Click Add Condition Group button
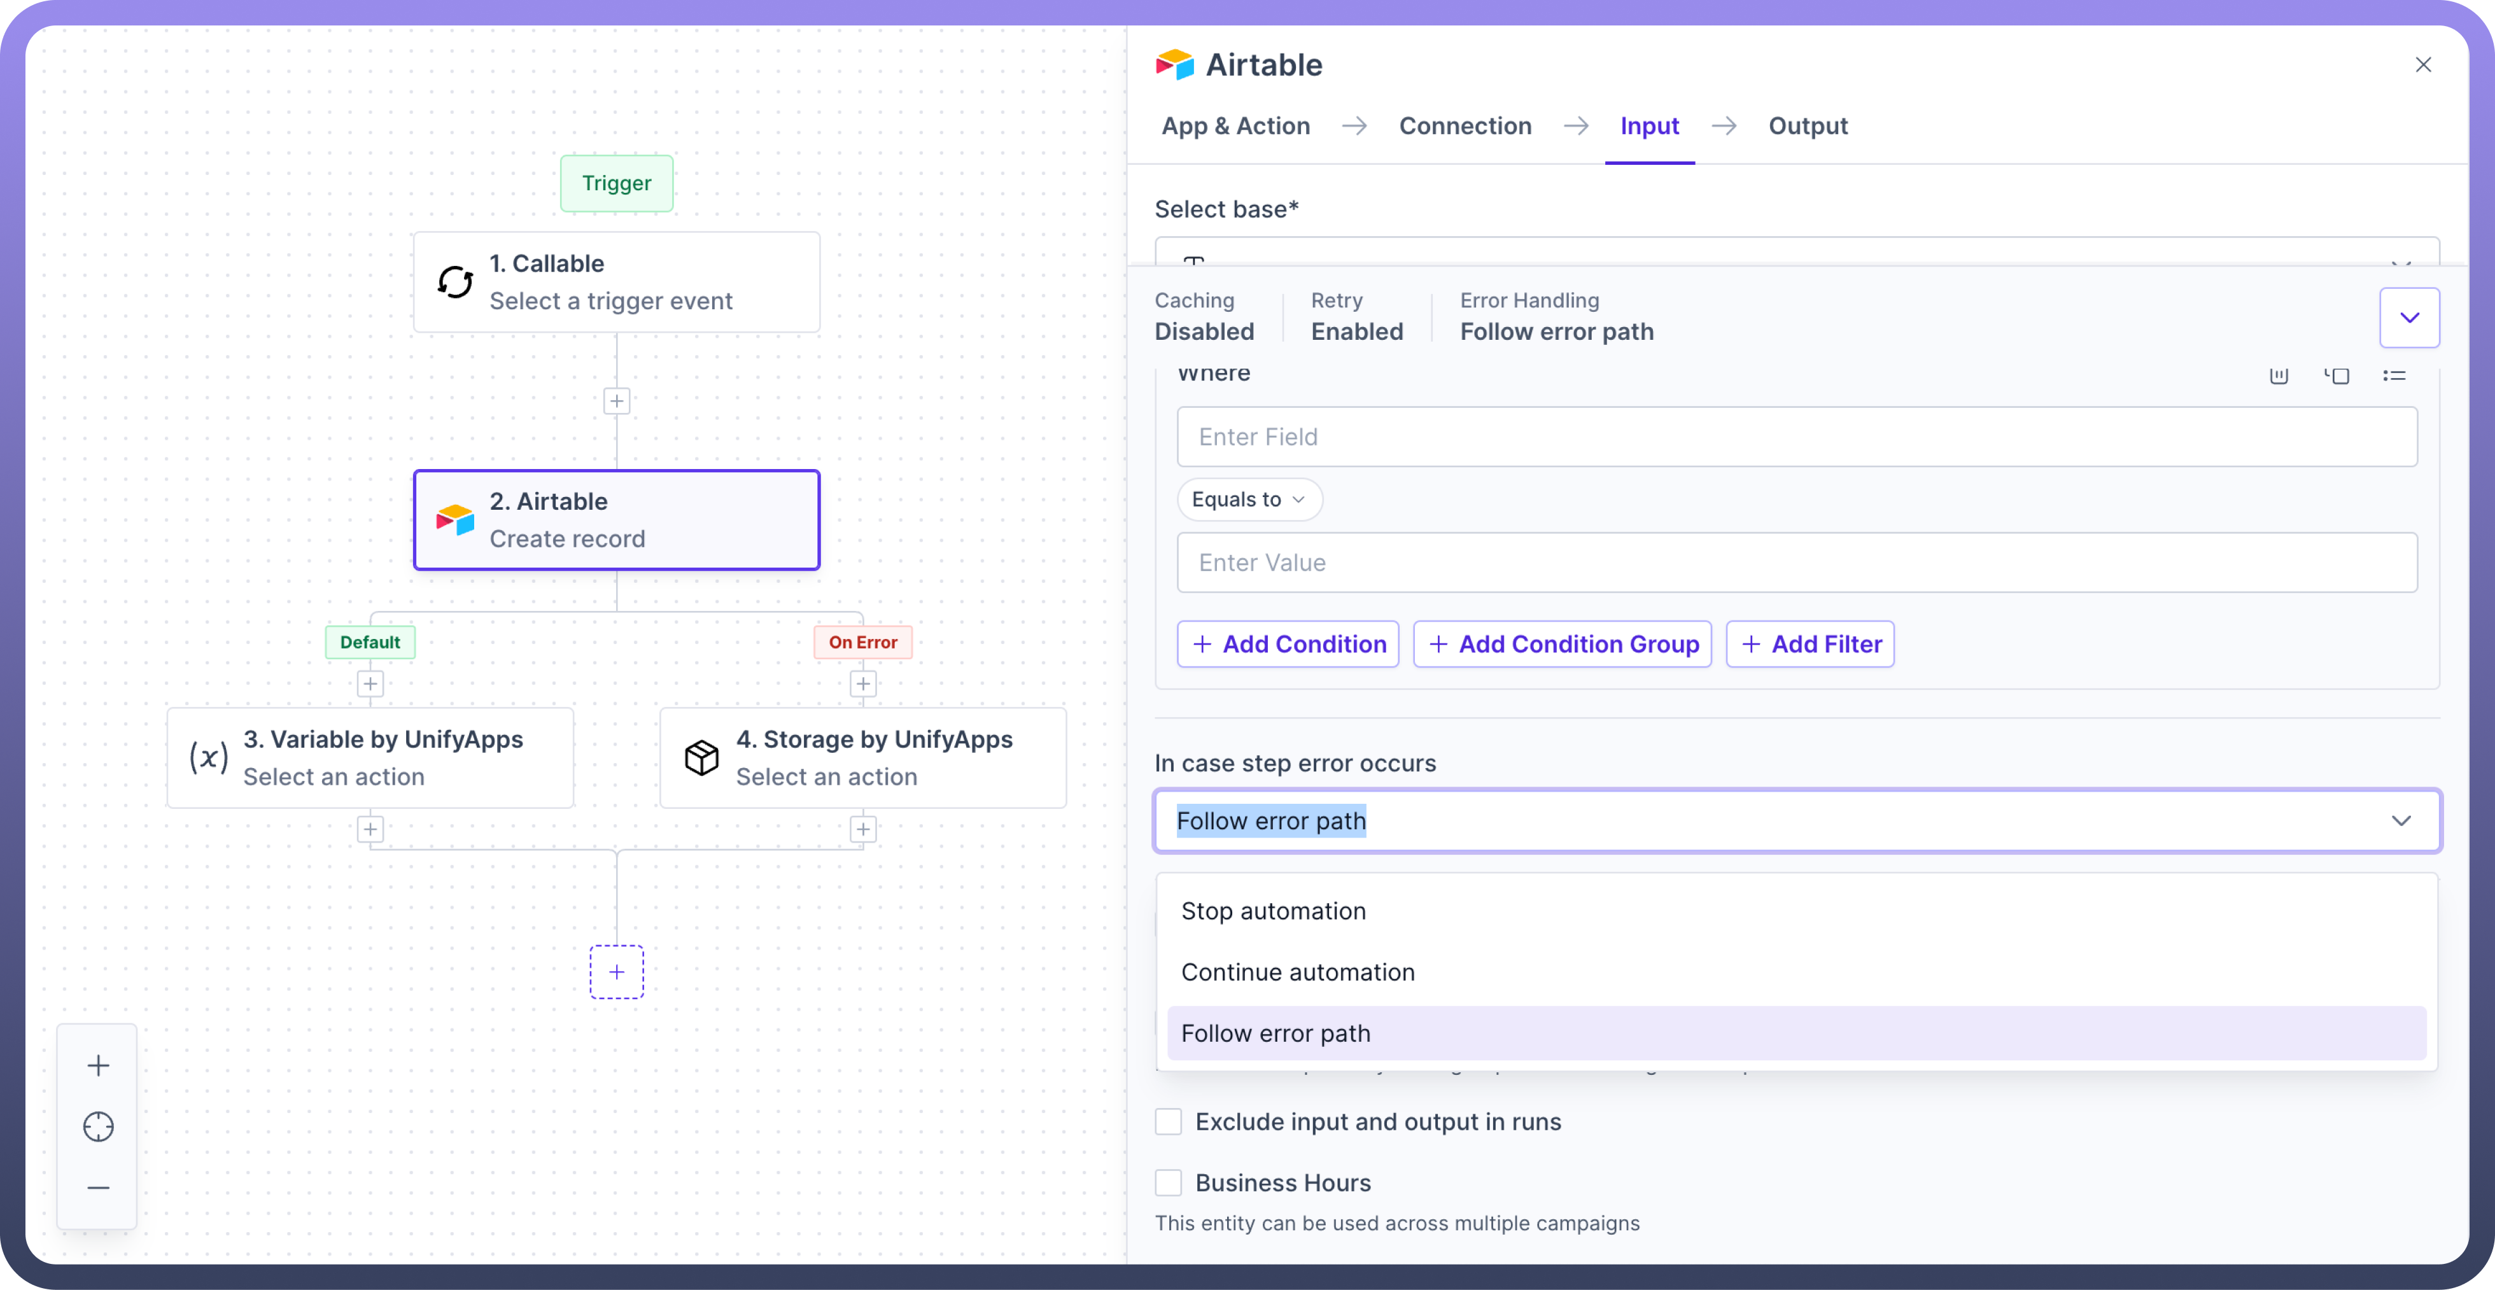Image resolution: width=2495 pixels, height=1290 pixels. point(1561,644)
